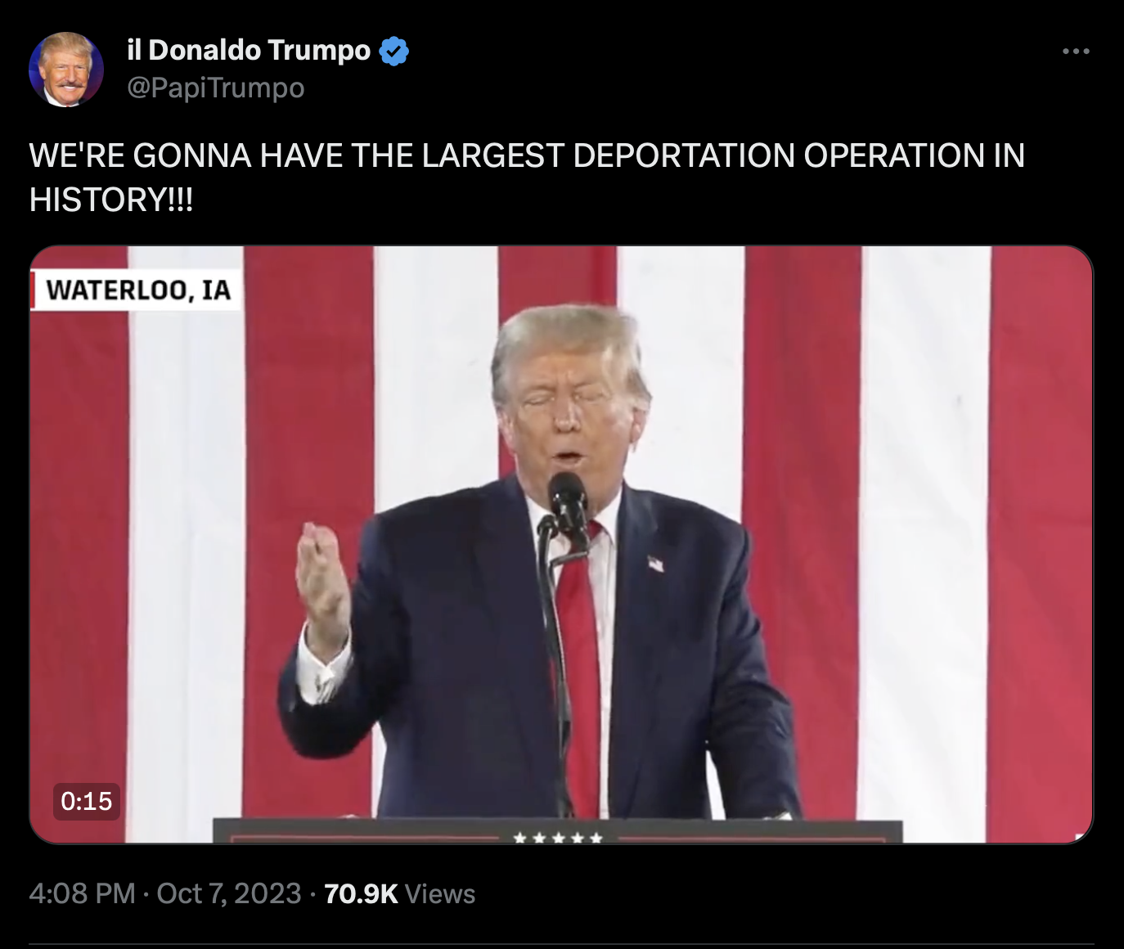Open the three-dot more options menu

coord(1076,52)
